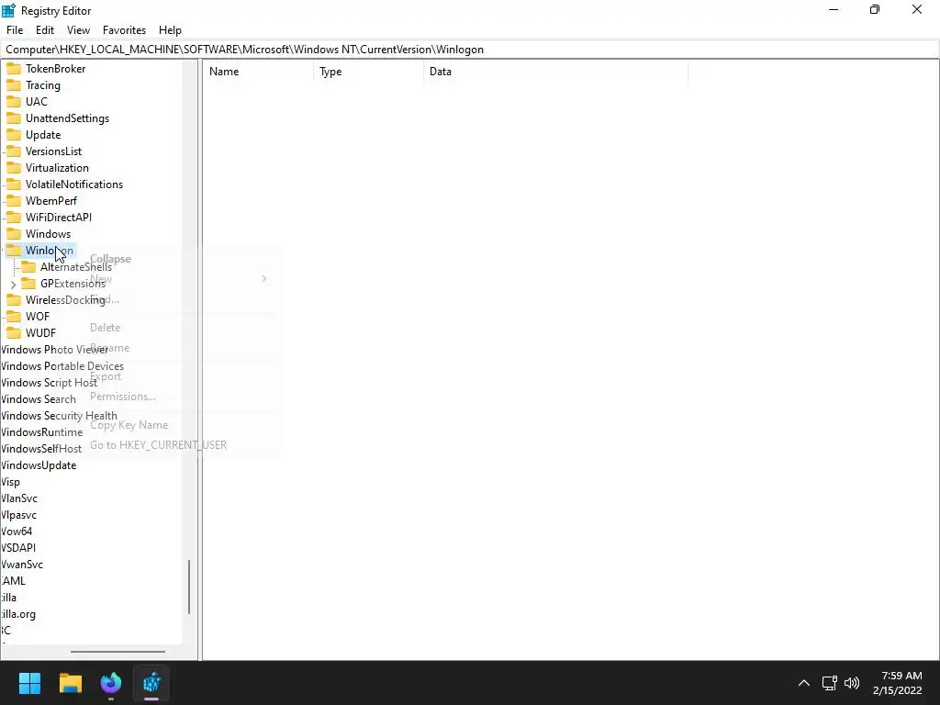Select the WindowsRuntime key
The width and height of the screenshot is (940, 705).
pos(41,432)
